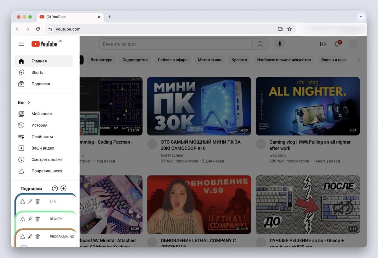Open the Gaming vlog Pulling an all nighter title
This screenshot has width=378, height=258.
[310, 145]
